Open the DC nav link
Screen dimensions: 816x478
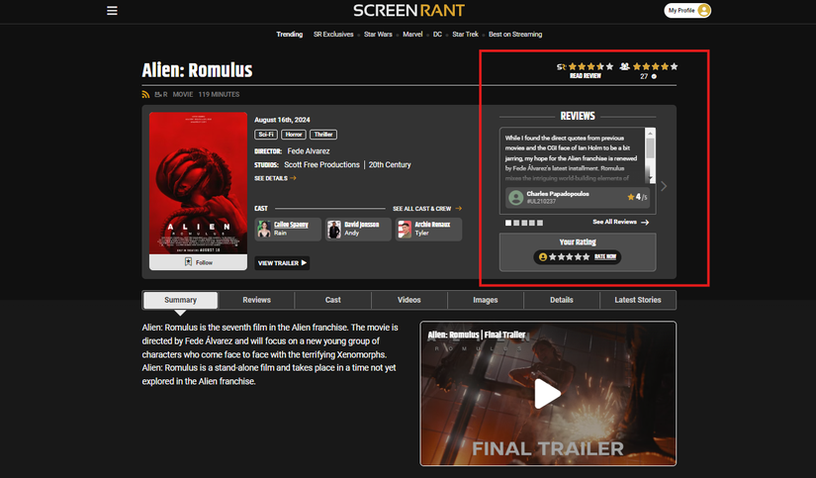click(437, 35)
